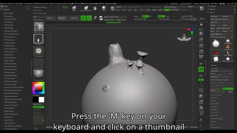Image resolution: width=237 pixels, height=133 pixels.
Task: Click Make PolyMesh3D button
Action: (225, 28)
